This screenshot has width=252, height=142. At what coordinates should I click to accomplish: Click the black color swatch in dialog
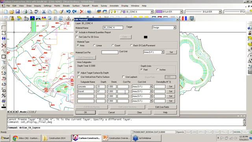(x=145, y=37)
